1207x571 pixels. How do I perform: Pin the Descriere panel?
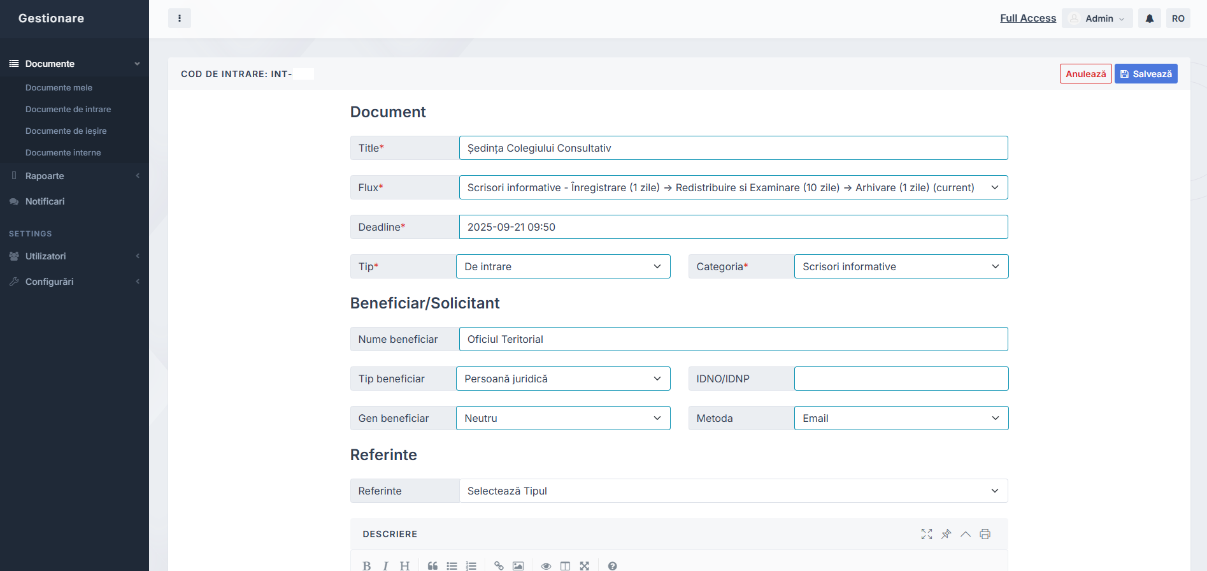point(946,534)
